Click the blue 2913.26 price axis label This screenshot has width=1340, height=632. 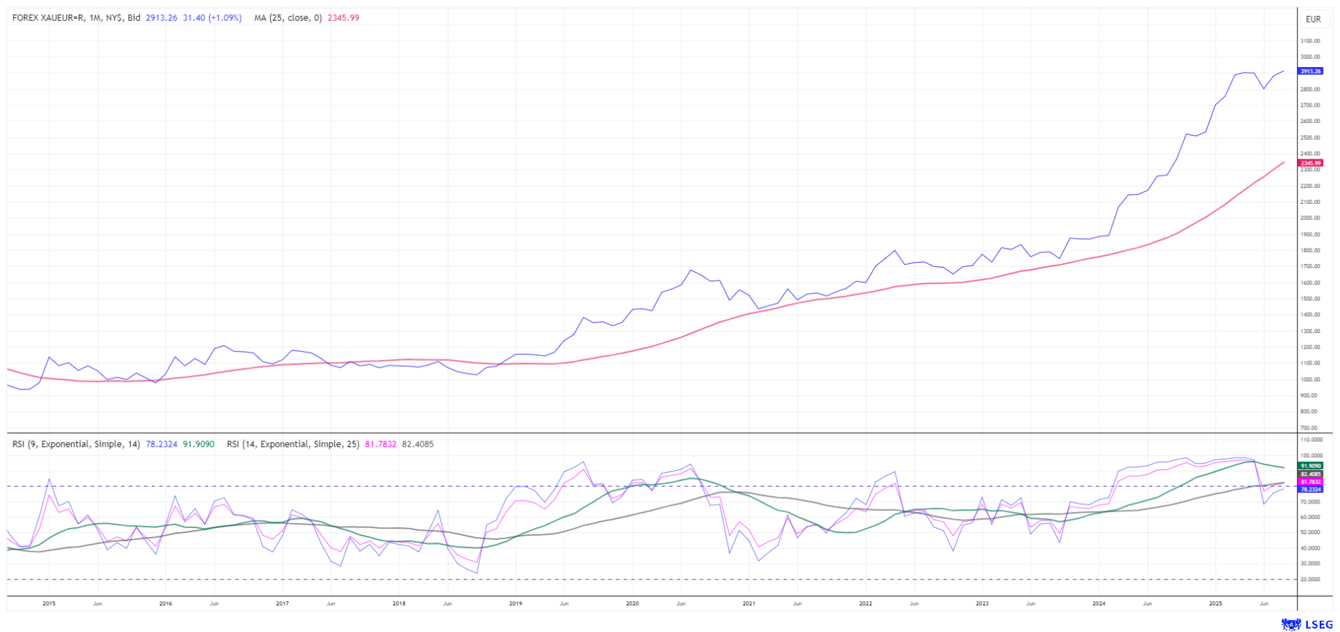[1310, 71]
